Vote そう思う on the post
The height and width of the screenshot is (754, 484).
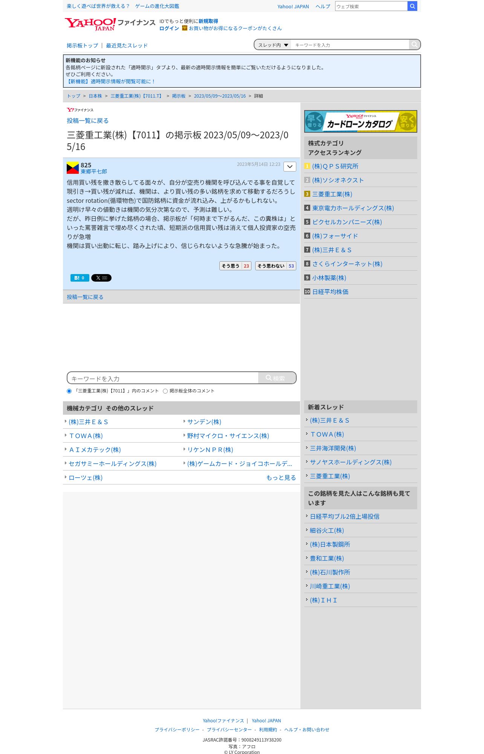(235, 266)
